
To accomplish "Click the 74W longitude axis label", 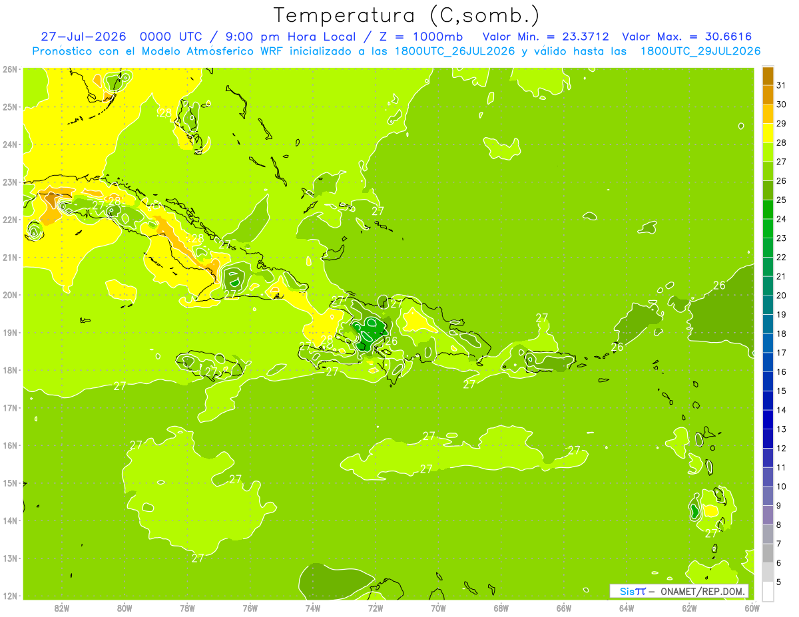I will pyautogui.click(x=313, y=608).
